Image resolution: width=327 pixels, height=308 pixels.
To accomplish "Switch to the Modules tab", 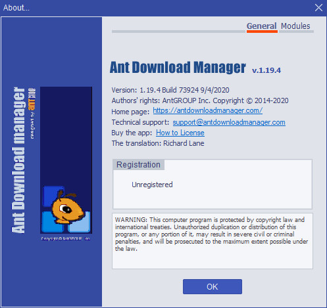I will 295,26.
